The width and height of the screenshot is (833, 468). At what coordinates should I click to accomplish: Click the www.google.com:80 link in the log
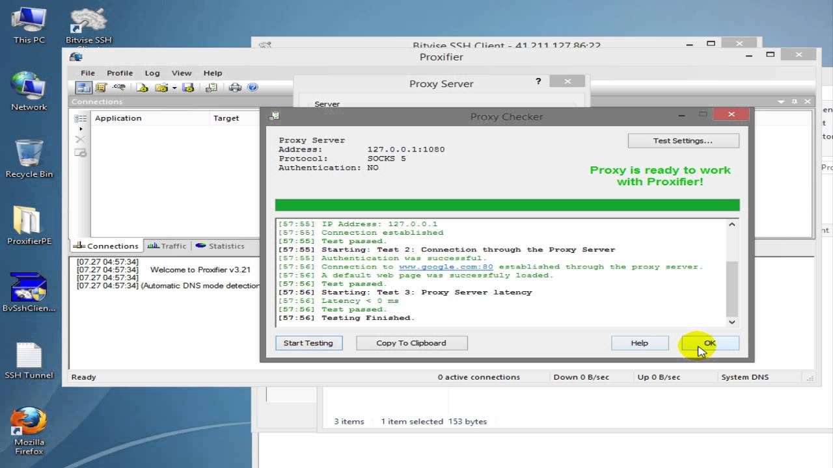coord(446,266)
